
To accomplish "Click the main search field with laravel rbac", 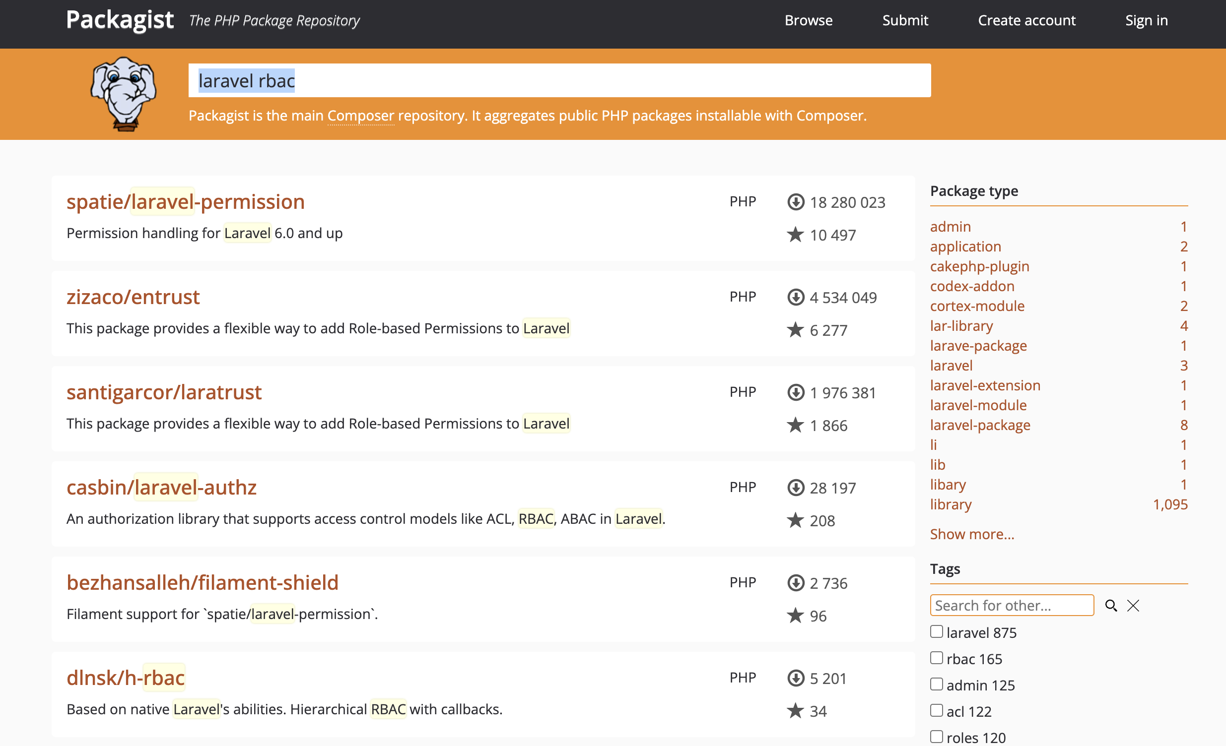I will coord(559,80).
